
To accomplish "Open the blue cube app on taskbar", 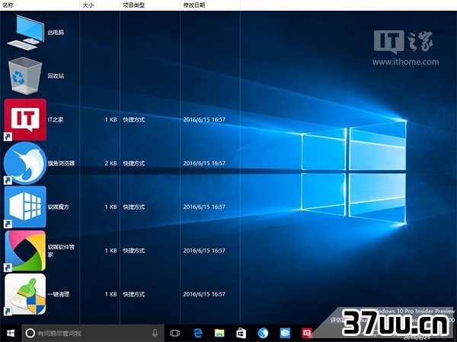I will pyautogui.click(x=285, y=334).
